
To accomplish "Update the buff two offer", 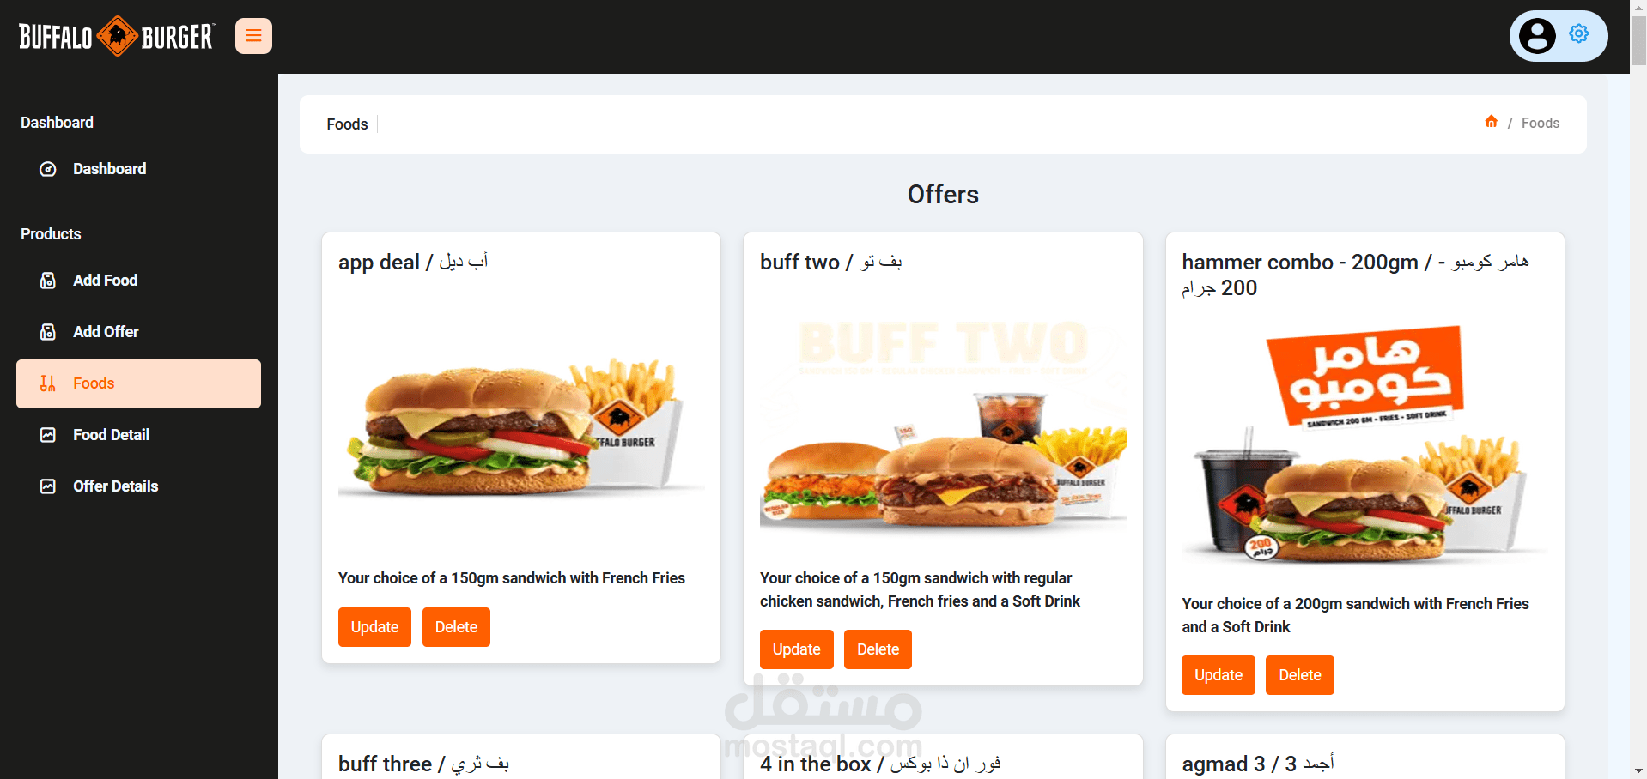I will (x=796, y=649).
